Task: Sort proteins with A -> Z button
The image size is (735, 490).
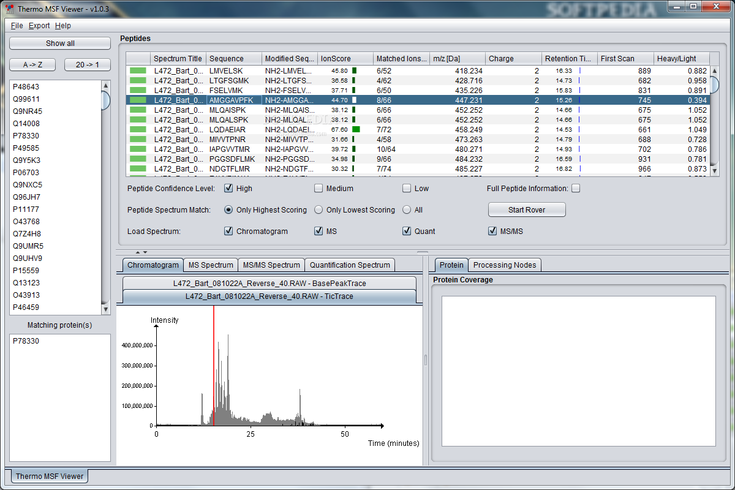Action: pos(34,65)
